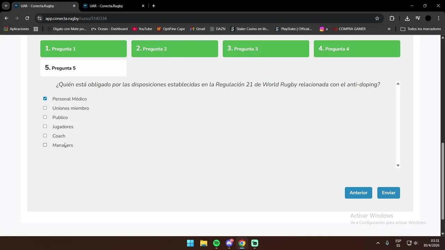
Task: Open Discord from taskbar
Action: [x=229, y=243]
